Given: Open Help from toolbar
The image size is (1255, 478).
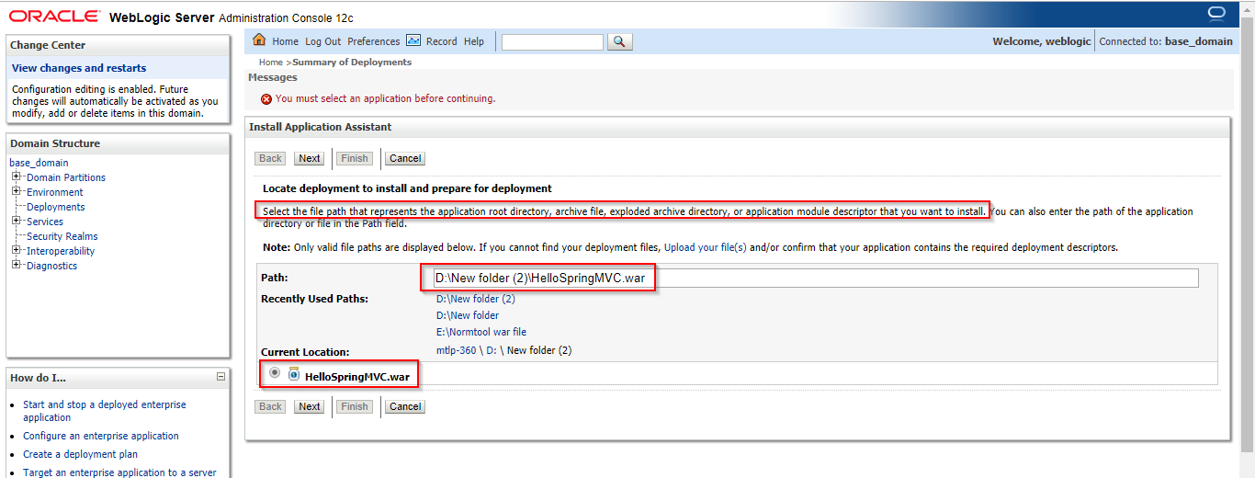Looking at the screenshot, I should click(x=473, y=41).
